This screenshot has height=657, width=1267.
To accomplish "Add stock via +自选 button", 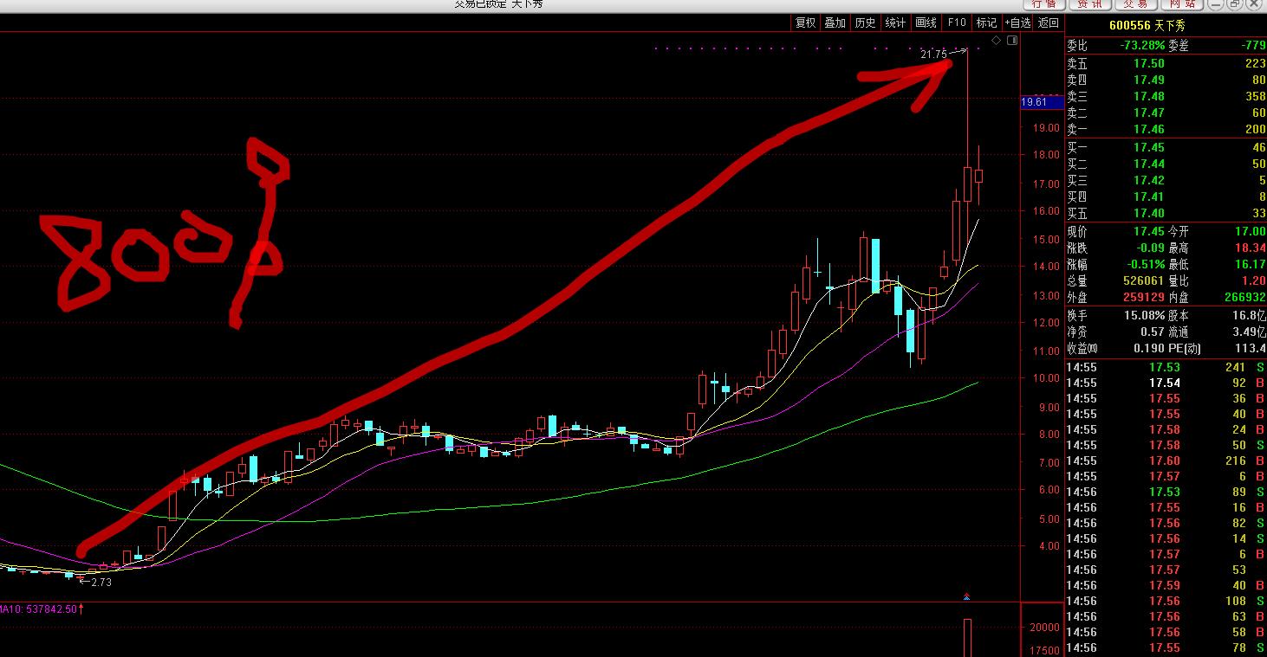I will tap(1017, 23).
